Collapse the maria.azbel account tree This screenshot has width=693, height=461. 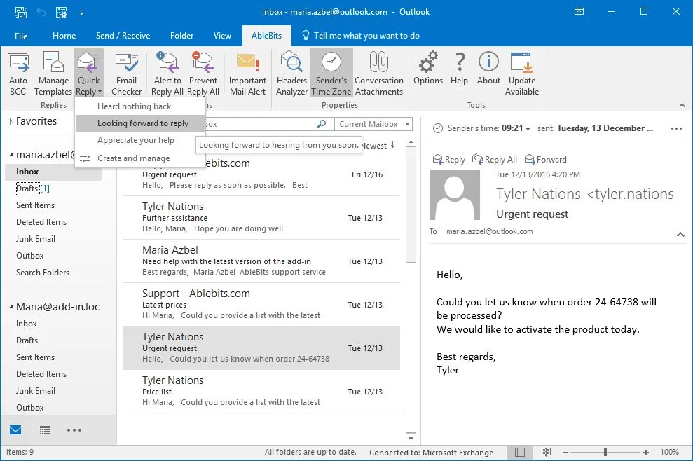[x=11, y=155]
